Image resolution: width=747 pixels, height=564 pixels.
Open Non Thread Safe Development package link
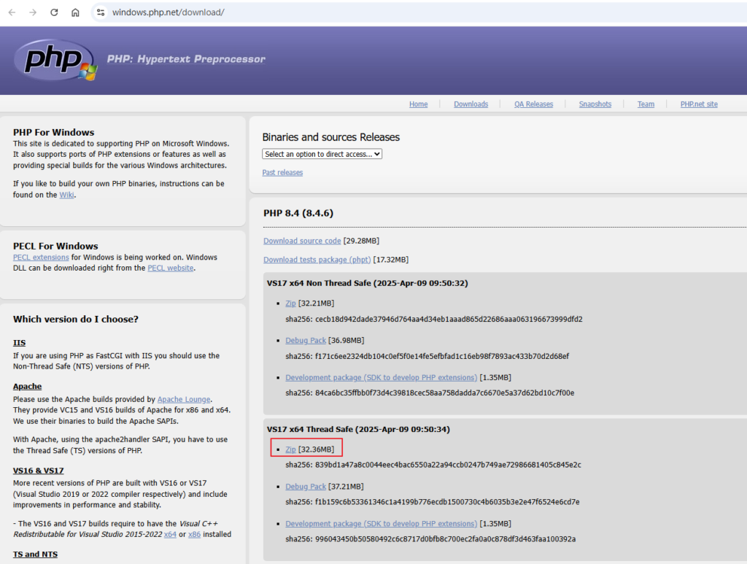[381, 377]
